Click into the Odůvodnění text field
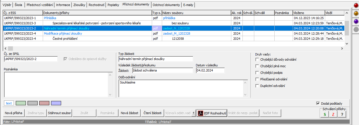This screenshot has height=125, width=359. [181, 88]
